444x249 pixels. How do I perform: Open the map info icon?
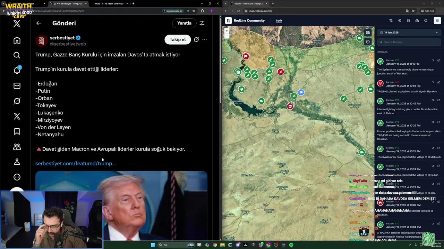point(368,41)
